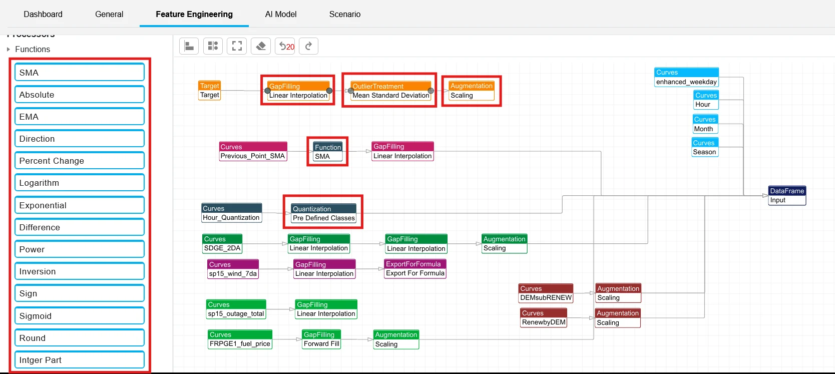
Task: Open the General tab
Action: tap(109, 14)
